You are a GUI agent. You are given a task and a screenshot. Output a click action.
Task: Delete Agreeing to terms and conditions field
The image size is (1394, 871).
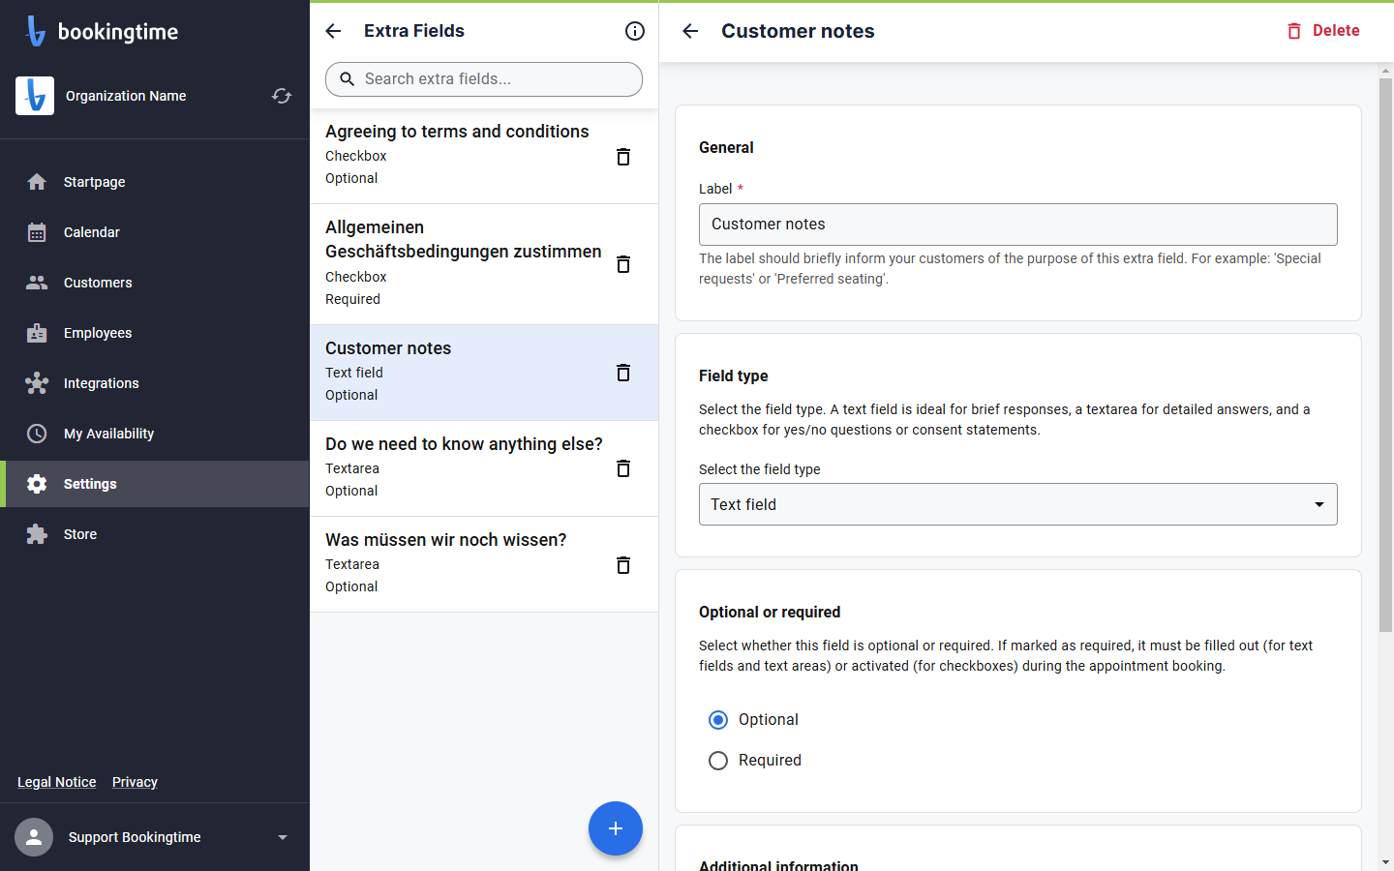[623, 157]
